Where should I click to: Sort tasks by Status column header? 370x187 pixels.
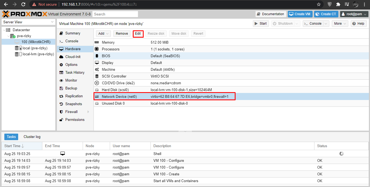[341, 146]
